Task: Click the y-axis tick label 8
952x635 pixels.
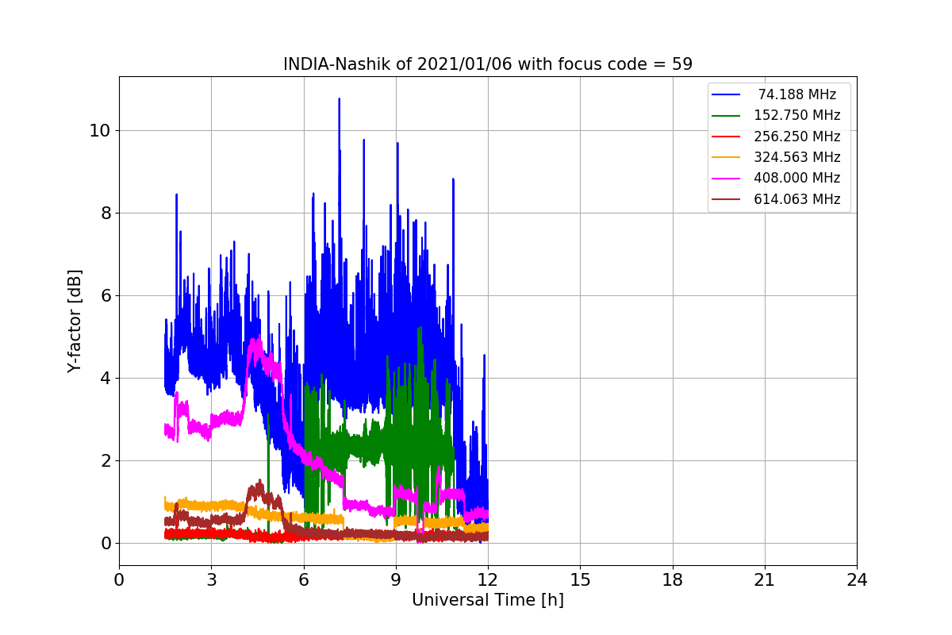Action: tap(105, 213)
